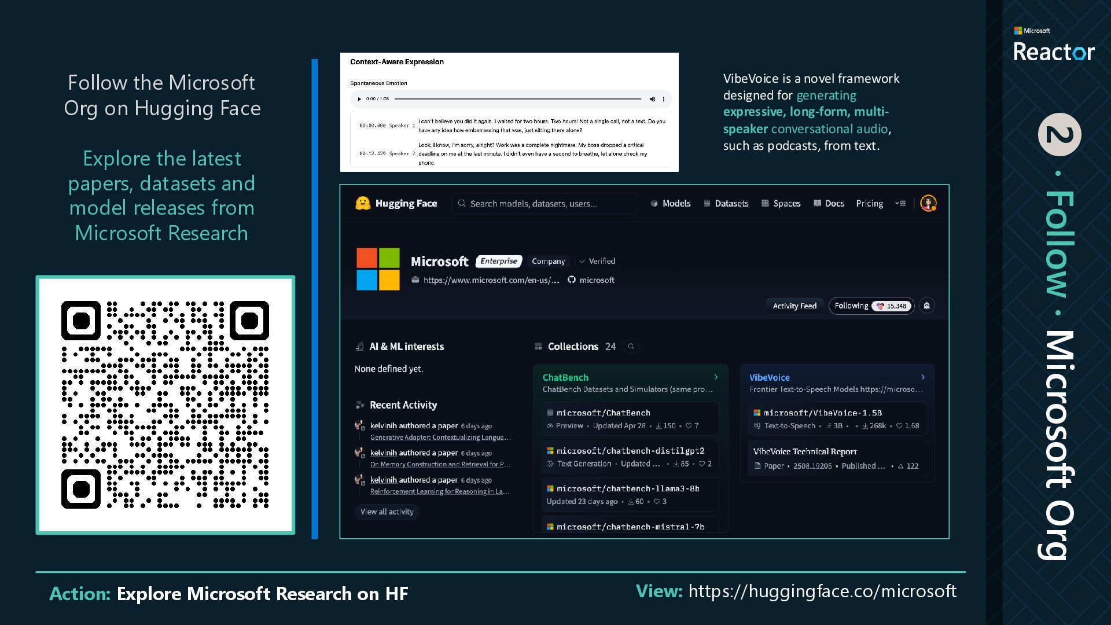Click the Microsoft four-color org logo
Viewport: 1111px width, 625px height.
378,269
